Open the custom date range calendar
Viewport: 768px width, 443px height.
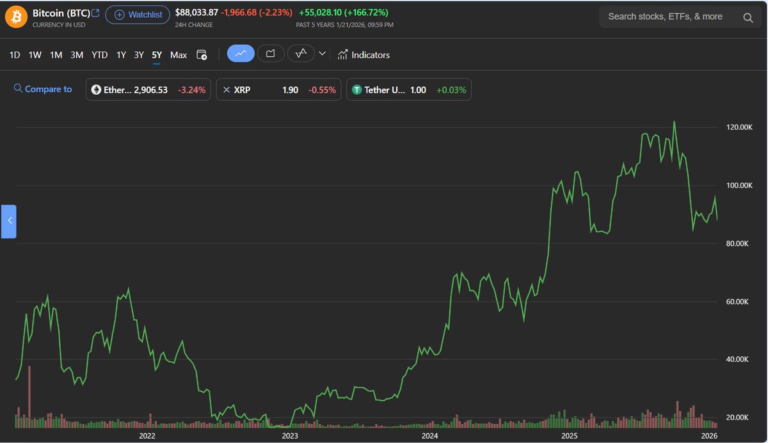coord(202,55)
